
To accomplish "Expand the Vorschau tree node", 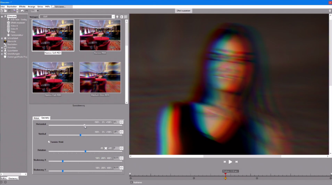I will point(2,48).
